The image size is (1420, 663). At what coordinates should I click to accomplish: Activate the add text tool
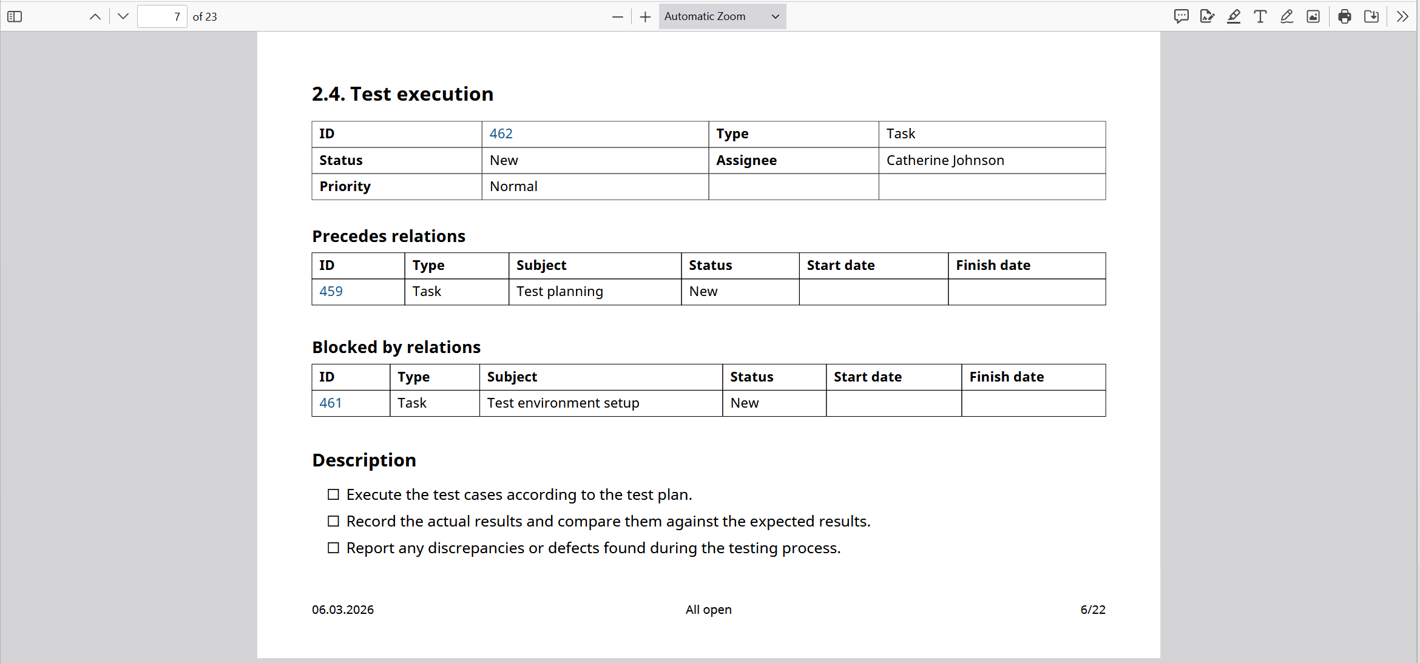pos(1260,16)
